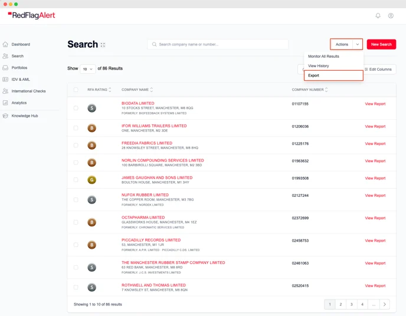406x316 pixels.
Task: Click the B rating badge for Ifor Williams Trailers
Action: tap(91, 128)
